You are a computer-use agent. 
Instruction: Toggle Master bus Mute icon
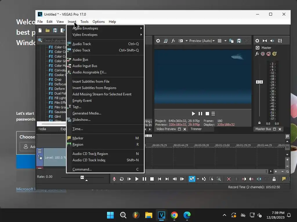tap(269, 54)
